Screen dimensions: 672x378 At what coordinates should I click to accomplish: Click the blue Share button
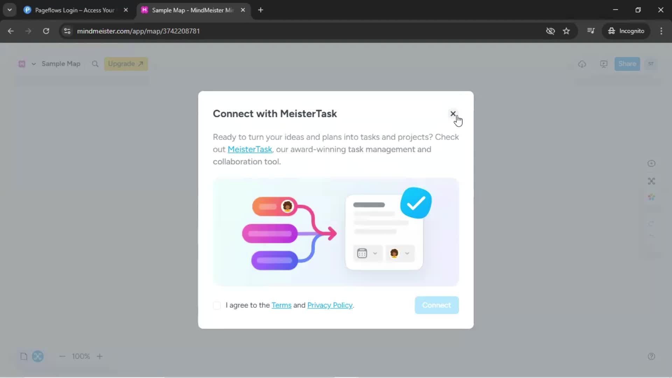click(627, 64)
